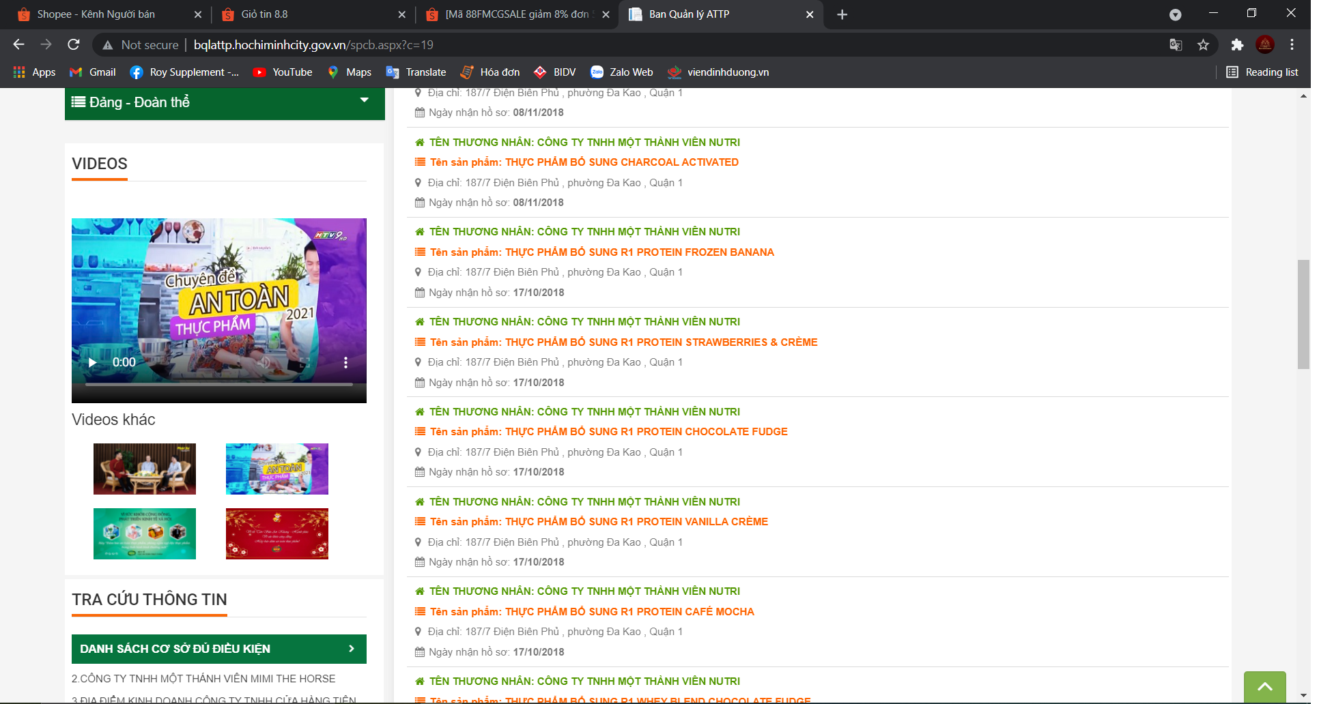
Task: Open Translate bookmark
Action: [416, 72]
